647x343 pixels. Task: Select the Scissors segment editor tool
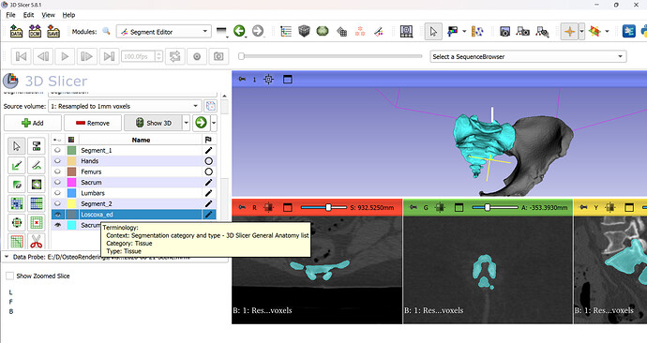tap(37, 241)
